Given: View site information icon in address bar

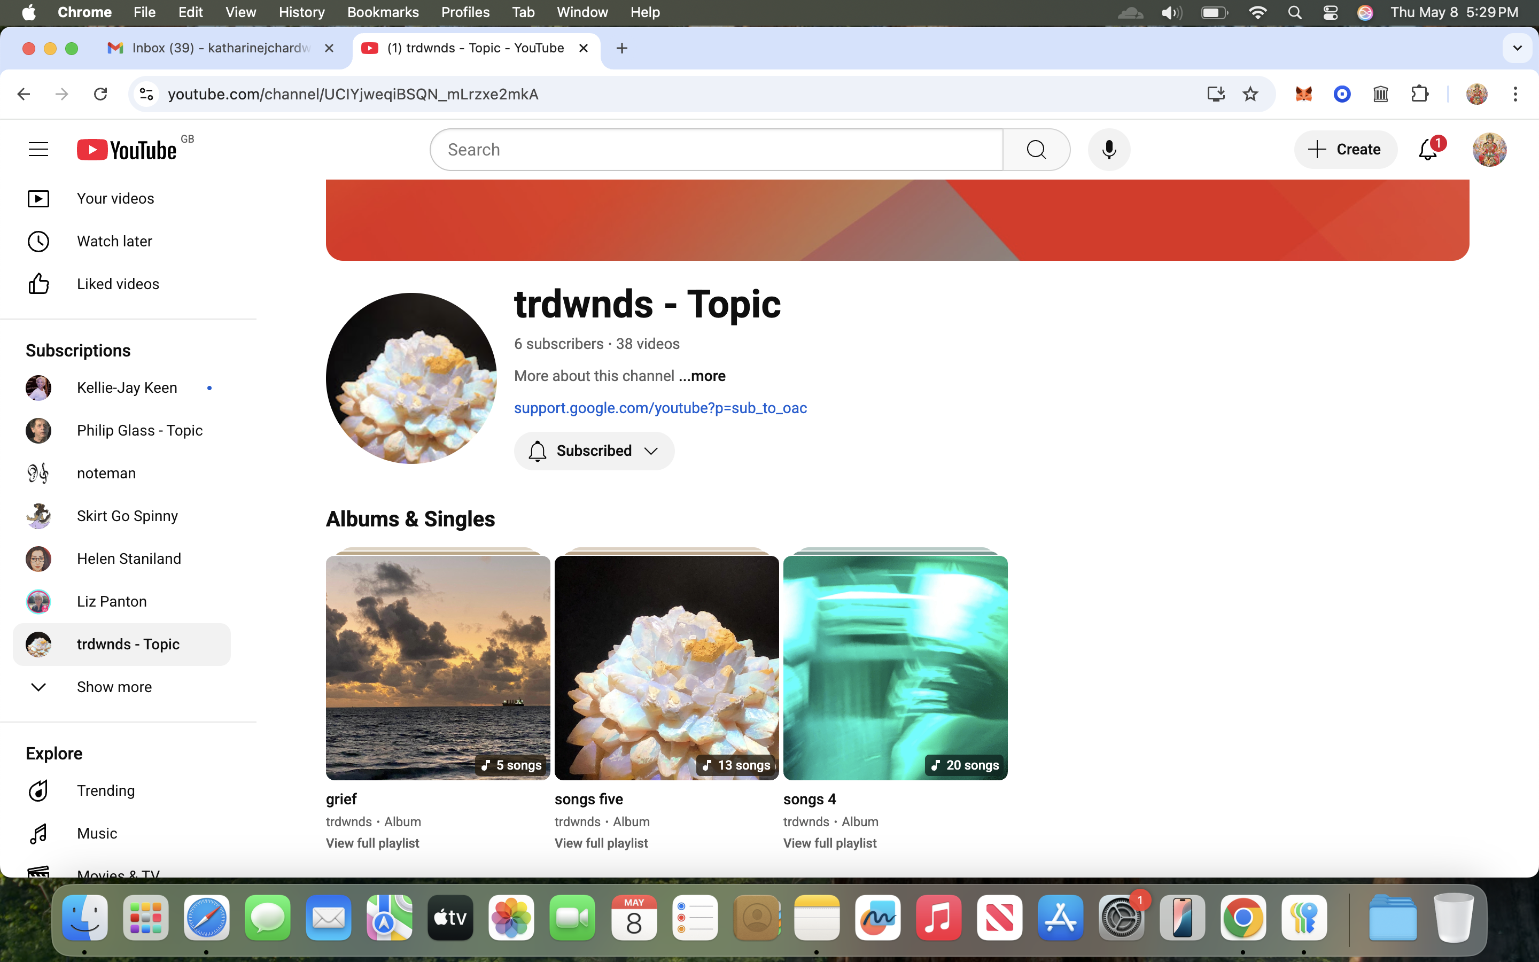Looking at the screenshot, I should (146, 94).
